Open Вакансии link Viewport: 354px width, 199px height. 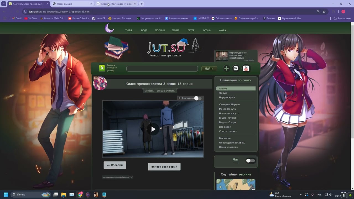(225, 138)
